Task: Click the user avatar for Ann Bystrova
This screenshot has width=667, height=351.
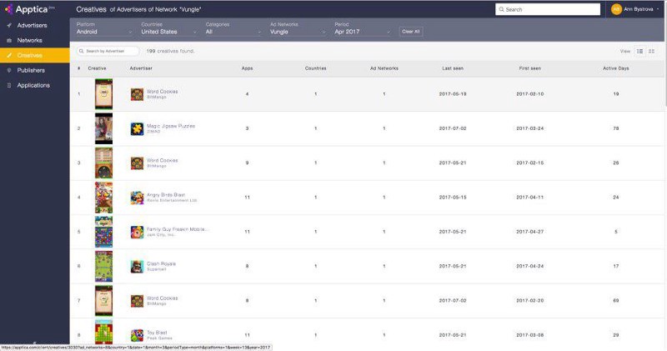Action: click(x=616, y=9)
